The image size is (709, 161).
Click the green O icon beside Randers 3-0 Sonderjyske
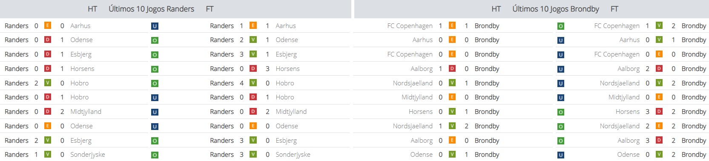pos(155,155)
